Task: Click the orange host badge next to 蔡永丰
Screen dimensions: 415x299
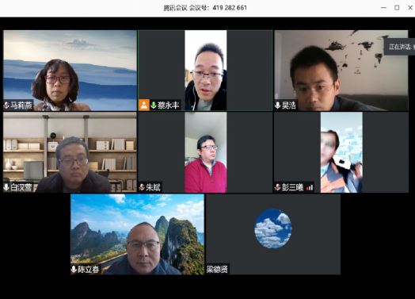Action: point(144,105)
